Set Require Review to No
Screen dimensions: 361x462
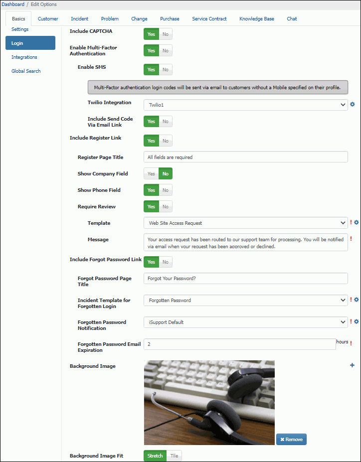pyautogui.click(x=166, y=207)
